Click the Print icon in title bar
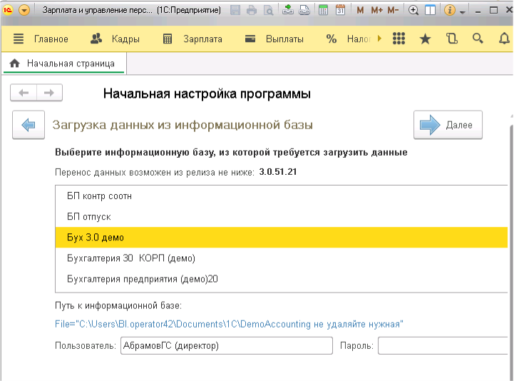The image size is (514, 381). click(x=252, y=11)
